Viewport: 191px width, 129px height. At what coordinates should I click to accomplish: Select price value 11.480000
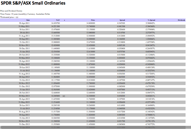pyautogui.click(x=91, y=74)
